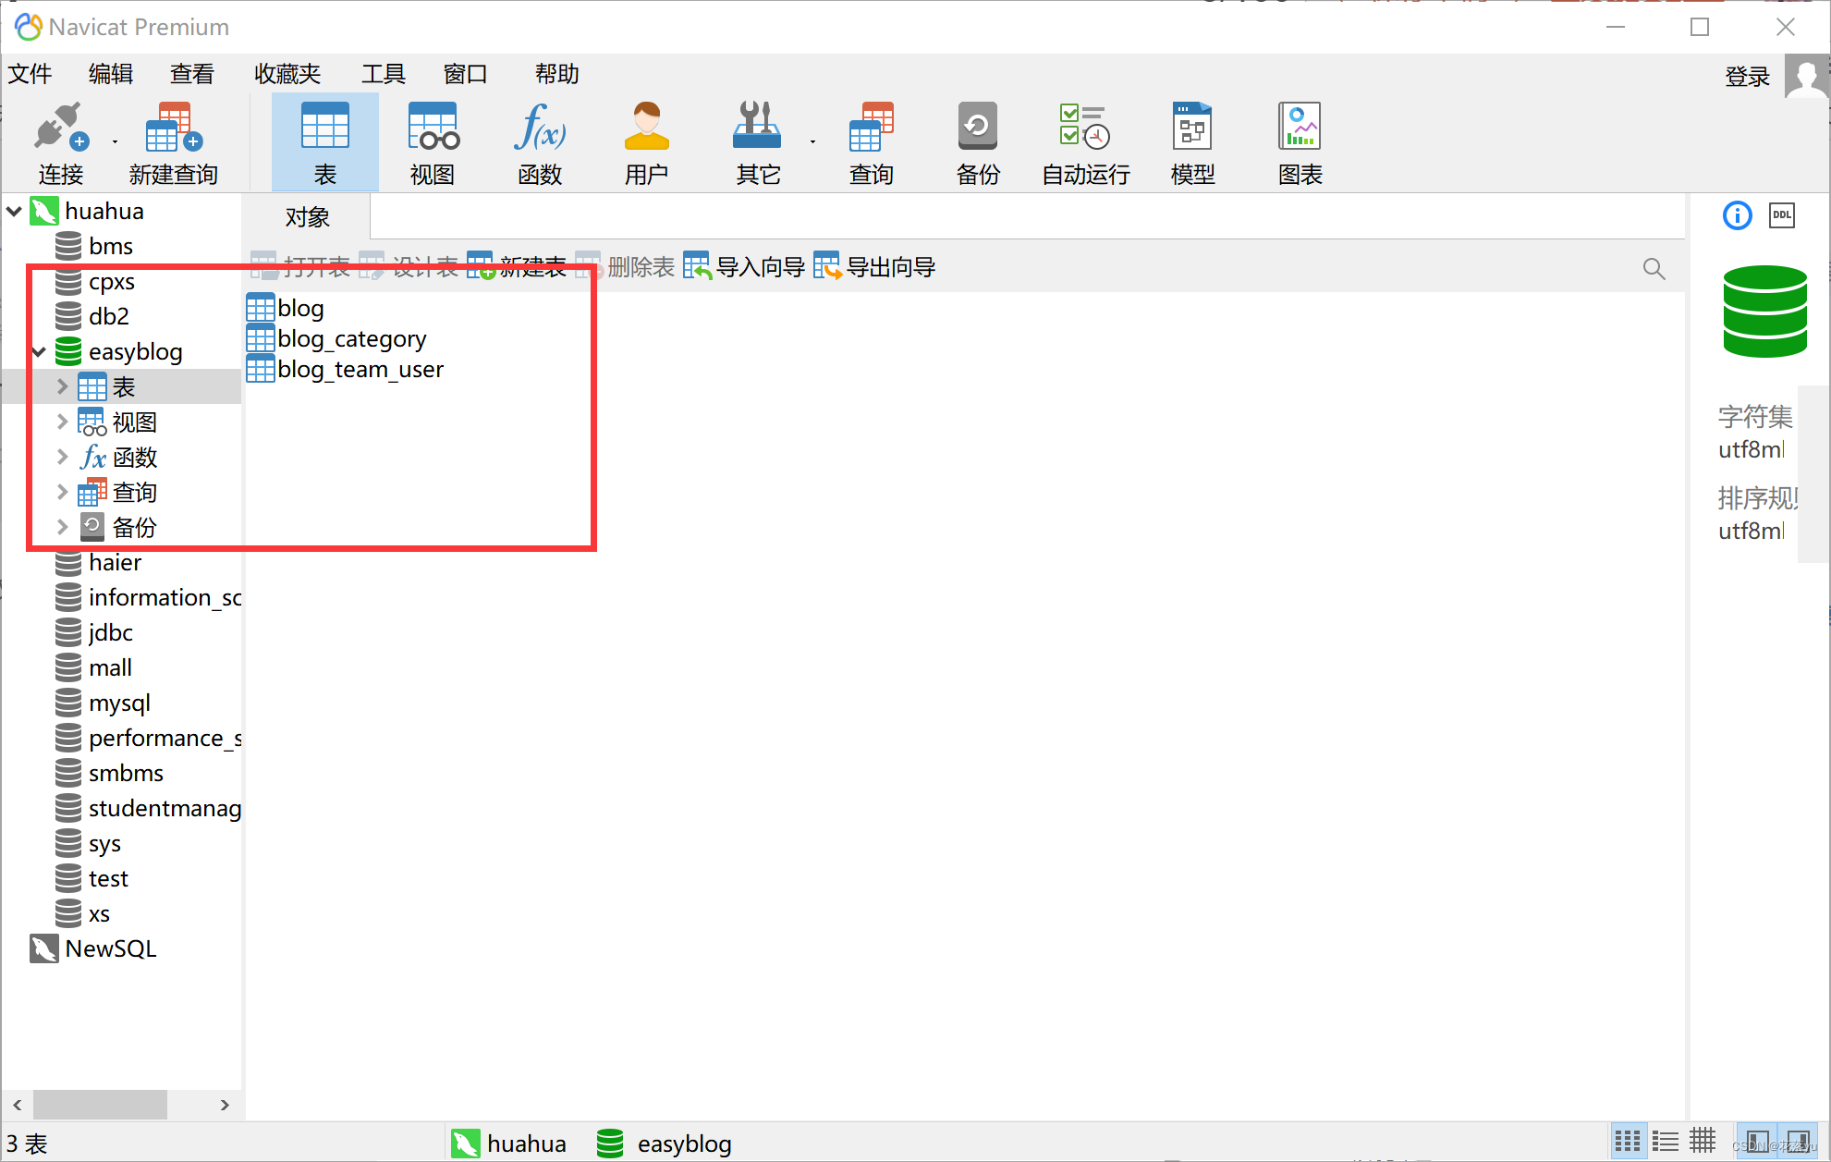The height and width of the screenshot is (1162, 1831).
Task: Expand the 视图 node under easyblog
Action: (x=61, y=422)
